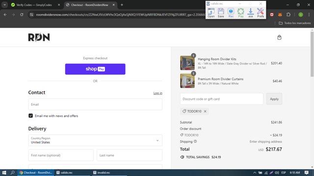Screen dimensions: 314x176
Task: Open the browser extensions puzzle icon
Action: pyautogui.click(x=288, y=15)
